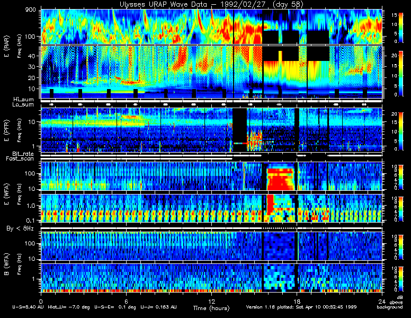This screenshot has height=318, width=411.
Task: Click the top RAR 100-900 kHz spectrogram panel
Action: 211,26
